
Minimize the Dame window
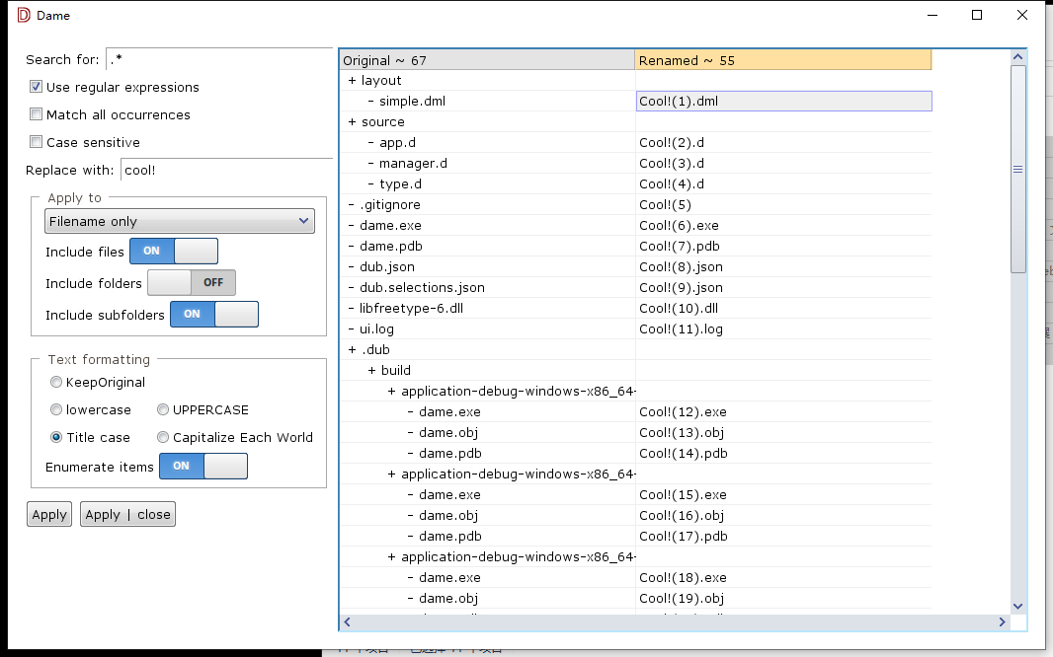tap(932, 15)
